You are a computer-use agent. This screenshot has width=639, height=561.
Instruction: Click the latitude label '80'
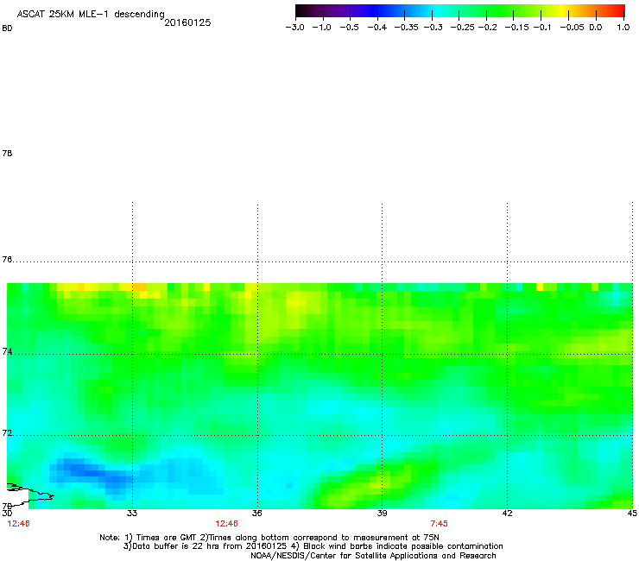coord(7,28)
